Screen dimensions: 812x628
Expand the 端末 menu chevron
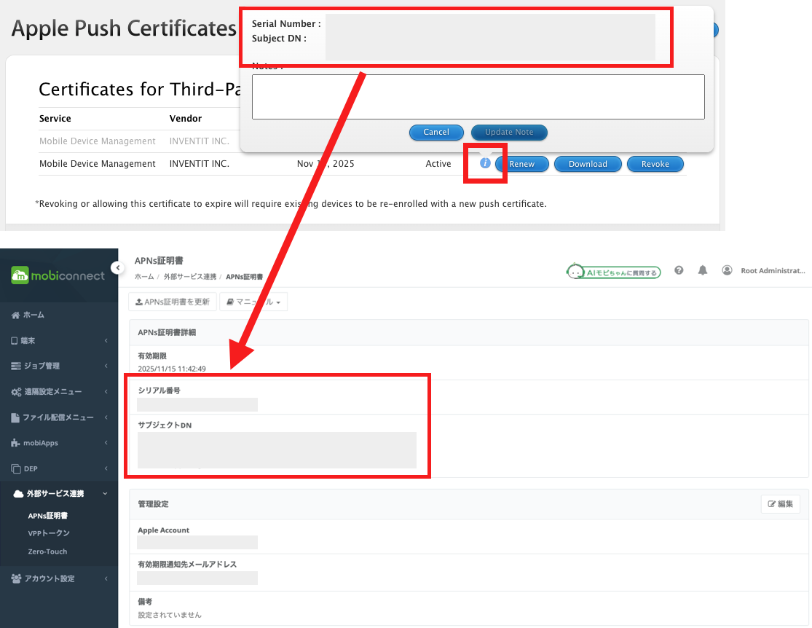tap(106, 340)
